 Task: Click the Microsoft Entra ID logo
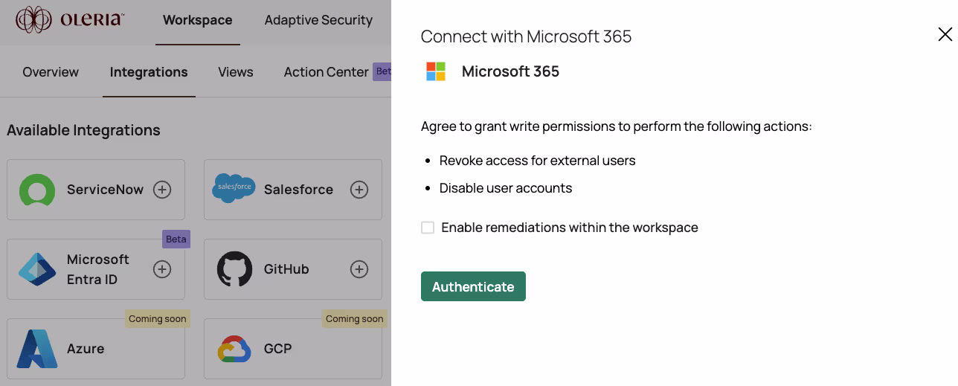point(37,269)
